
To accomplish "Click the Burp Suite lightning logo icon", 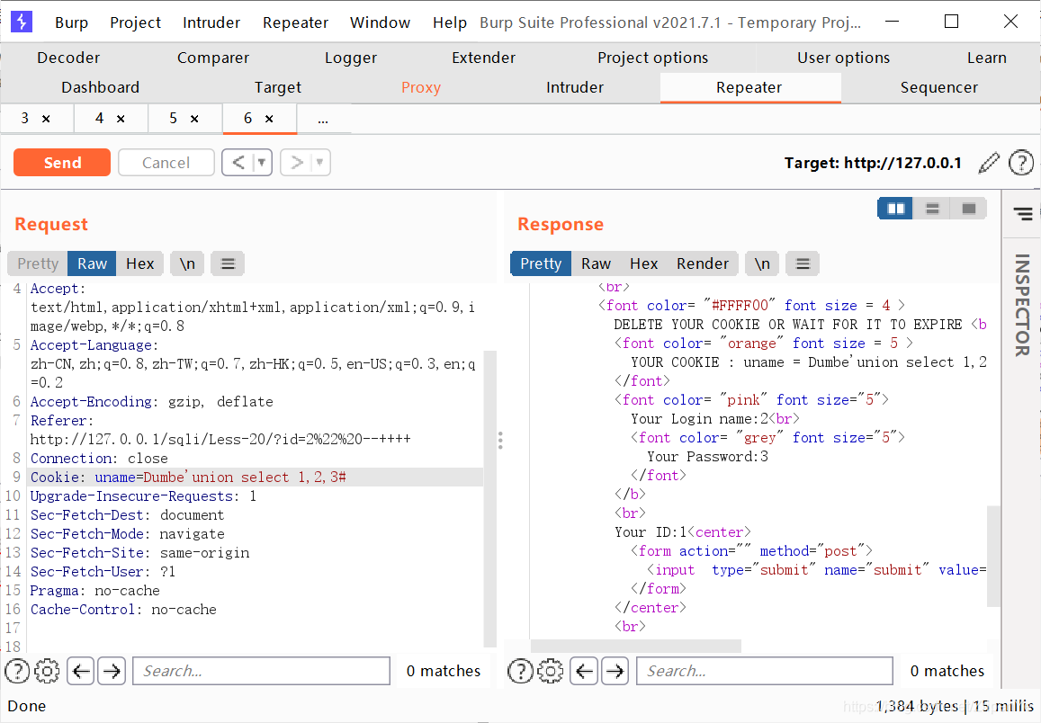I will tap(22, 22).
